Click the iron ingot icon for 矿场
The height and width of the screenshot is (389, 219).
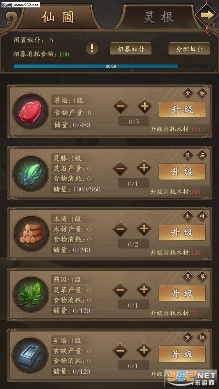[30, 355]
